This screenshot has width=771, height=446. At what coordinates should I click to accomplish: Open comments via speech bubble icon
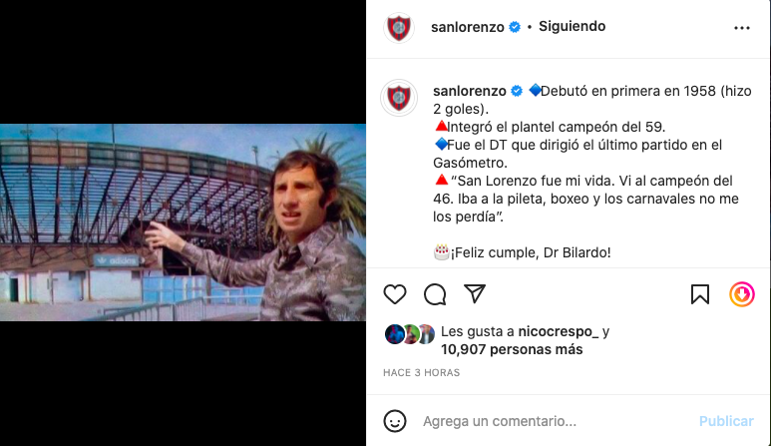[x=435, y=294]
